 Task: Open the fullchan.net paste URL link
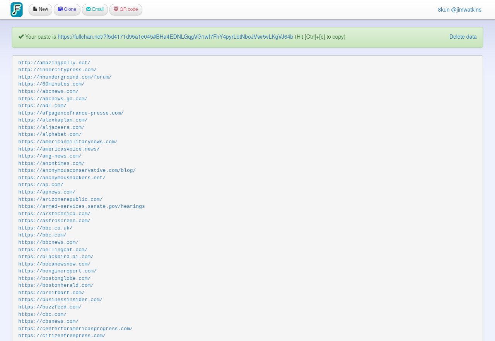(x=175, y=37)
